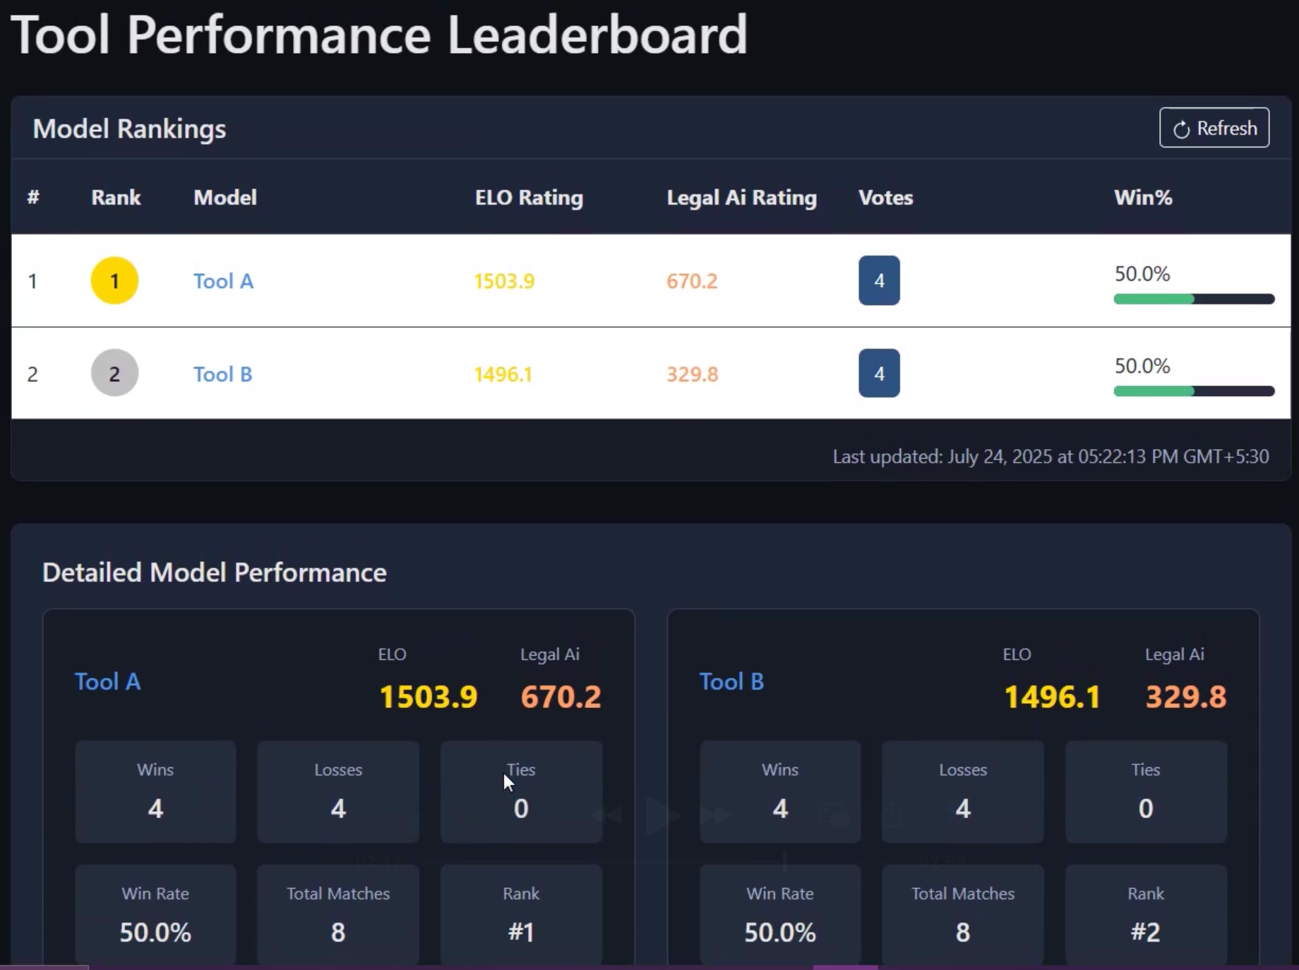Click the ELO Rating column header
The image size is (1299, 970).
click(x=529, y=198)
